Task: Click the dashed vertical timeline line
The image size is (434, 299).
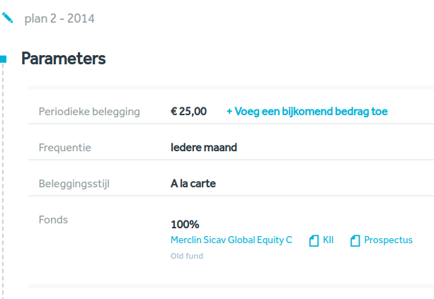Action: click(3, 177)
